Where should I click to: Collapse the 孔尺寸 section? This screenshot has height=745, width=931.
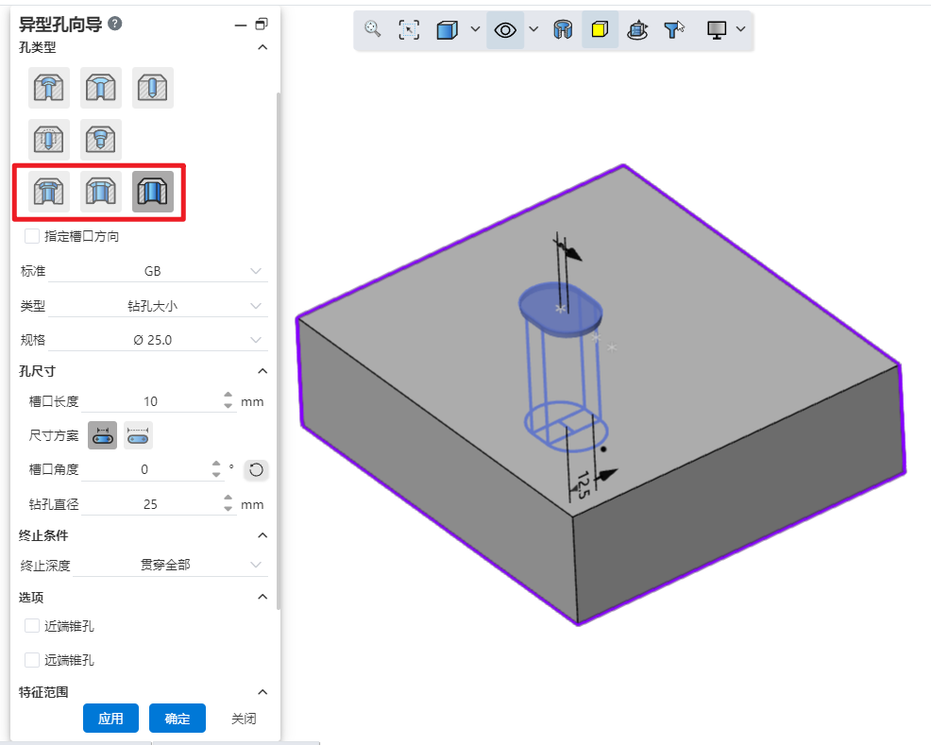pos(262,371)
